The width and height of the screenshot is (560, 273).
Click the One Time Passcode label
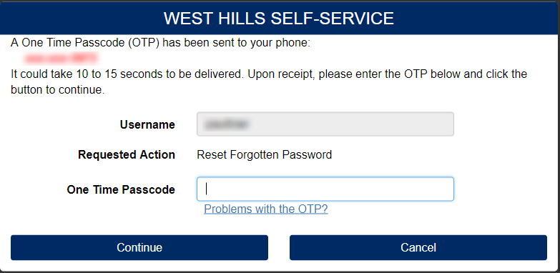(121, 189)
